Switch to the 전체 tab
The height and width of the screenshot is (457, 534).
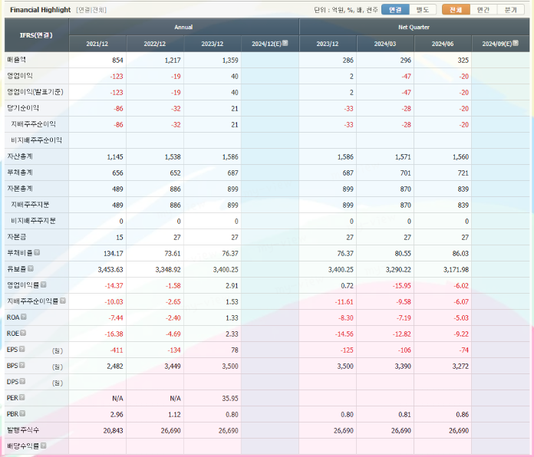[456, 9]
